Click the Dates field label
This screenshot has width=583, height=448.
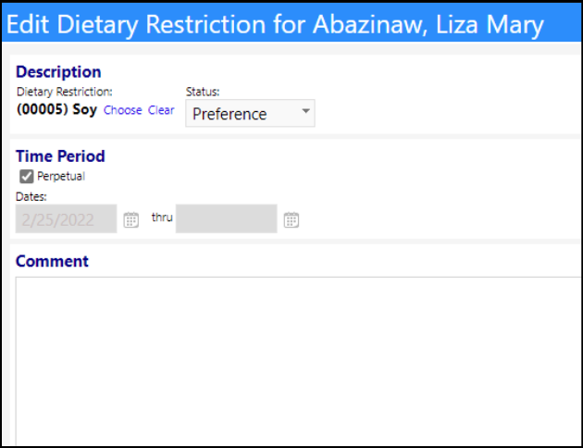tap(31, 196)
